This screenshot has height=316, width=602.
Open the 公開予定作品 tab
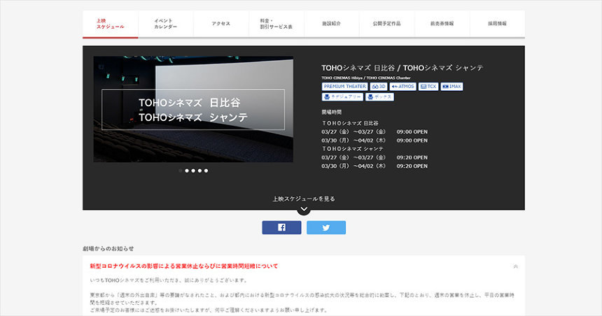click(386, 24)
